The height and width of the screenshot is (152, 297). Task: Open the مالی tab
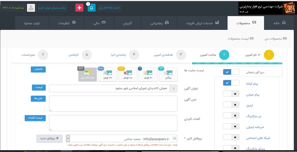tap(99, 23)
